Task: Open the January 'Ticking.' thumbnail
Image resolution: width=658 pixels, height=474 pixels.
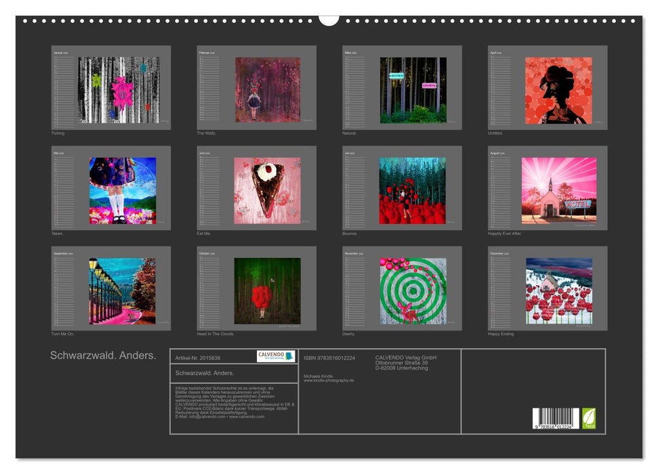Action: (x=119, y=89)
